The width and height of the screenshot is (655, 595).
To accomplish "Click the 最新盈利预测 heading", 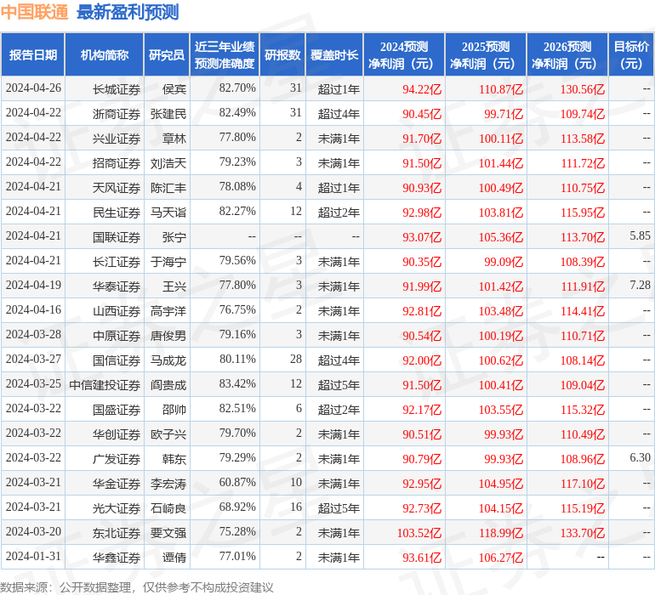I will click(128, 12).
